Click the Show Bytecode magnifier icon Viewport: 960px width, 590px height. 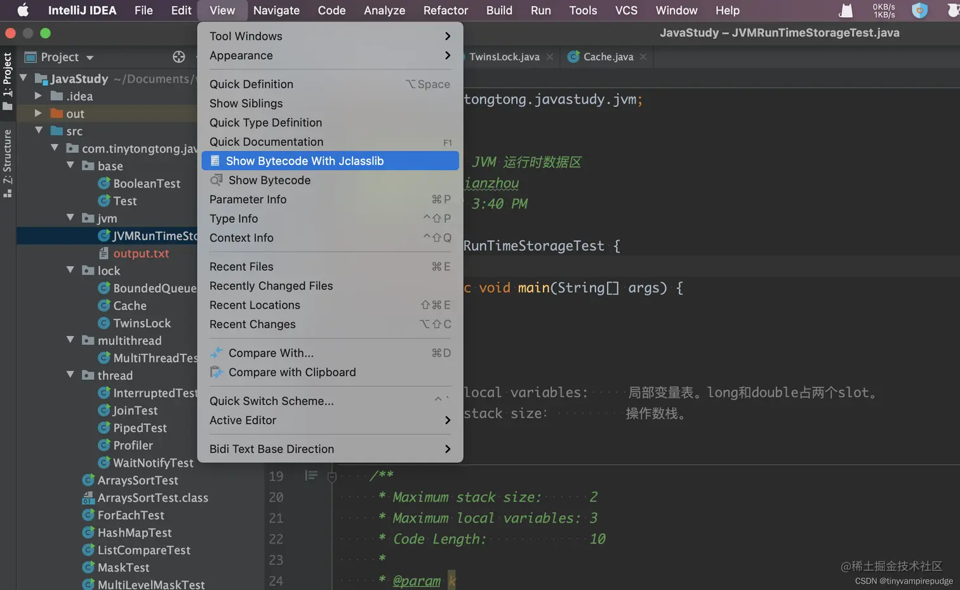click(x=217, y=180)
